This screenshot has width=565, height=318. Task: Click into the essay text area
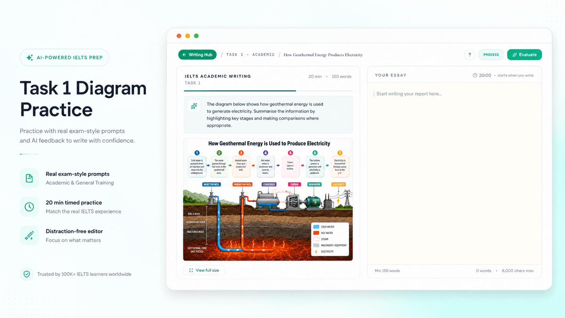tap(454, 174)
